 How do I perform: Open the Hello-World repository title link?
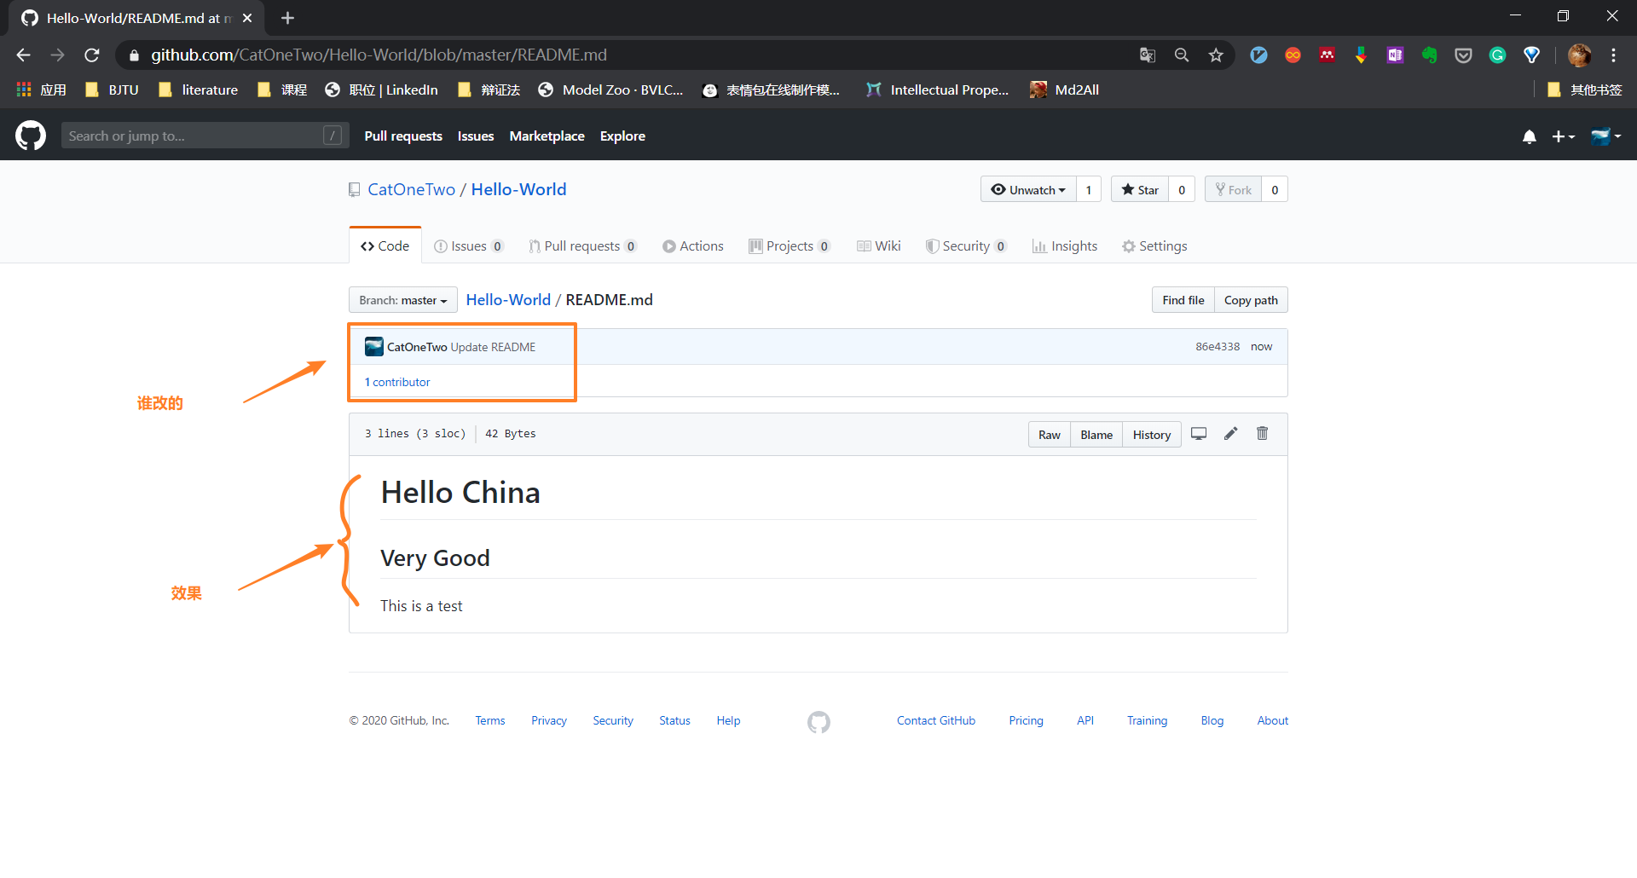click(x=518, y=189)
